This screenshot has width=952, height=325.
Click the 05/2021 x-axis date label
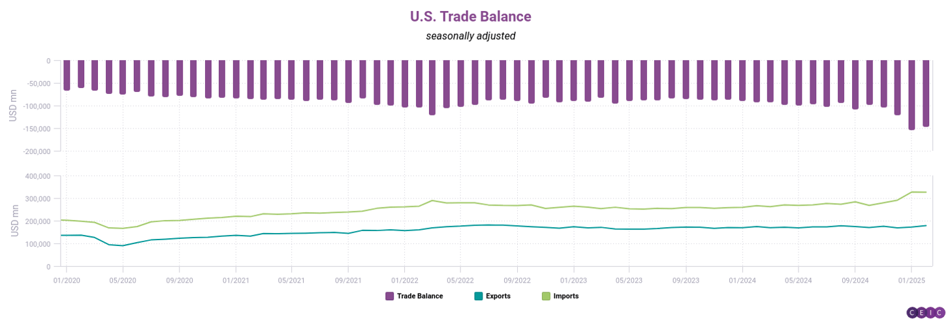[x=291, y=280]
